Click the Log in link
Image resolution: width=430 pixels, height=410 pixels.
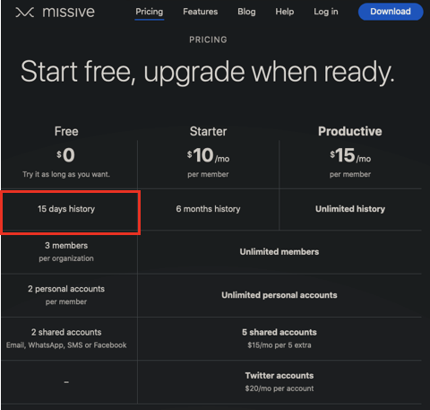pos(326,12)
